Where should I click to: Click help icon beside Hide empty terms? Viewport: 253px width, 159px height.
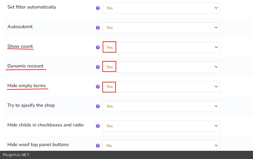click(98, 87)
